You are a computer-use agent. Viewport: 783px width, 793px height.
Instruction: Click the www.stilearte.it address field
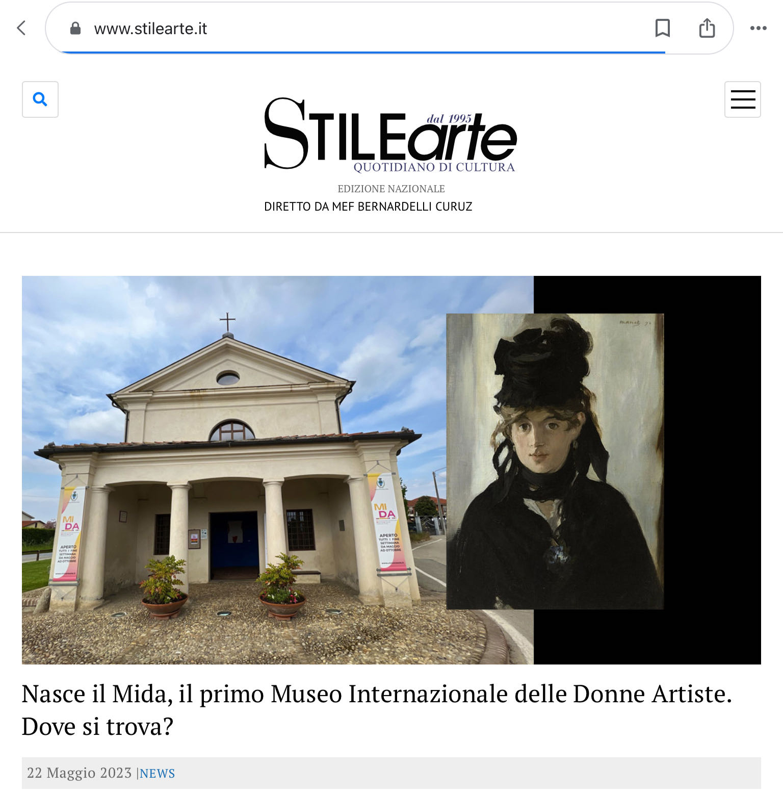tap(357, 29)
